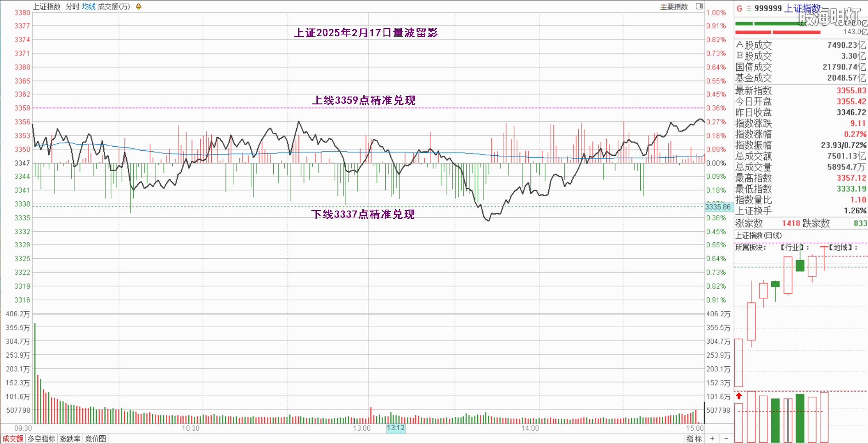Click the 3335.86 price tag on right axis
Viewport: 868px width, 444px height.
click(x=718, y=207)
